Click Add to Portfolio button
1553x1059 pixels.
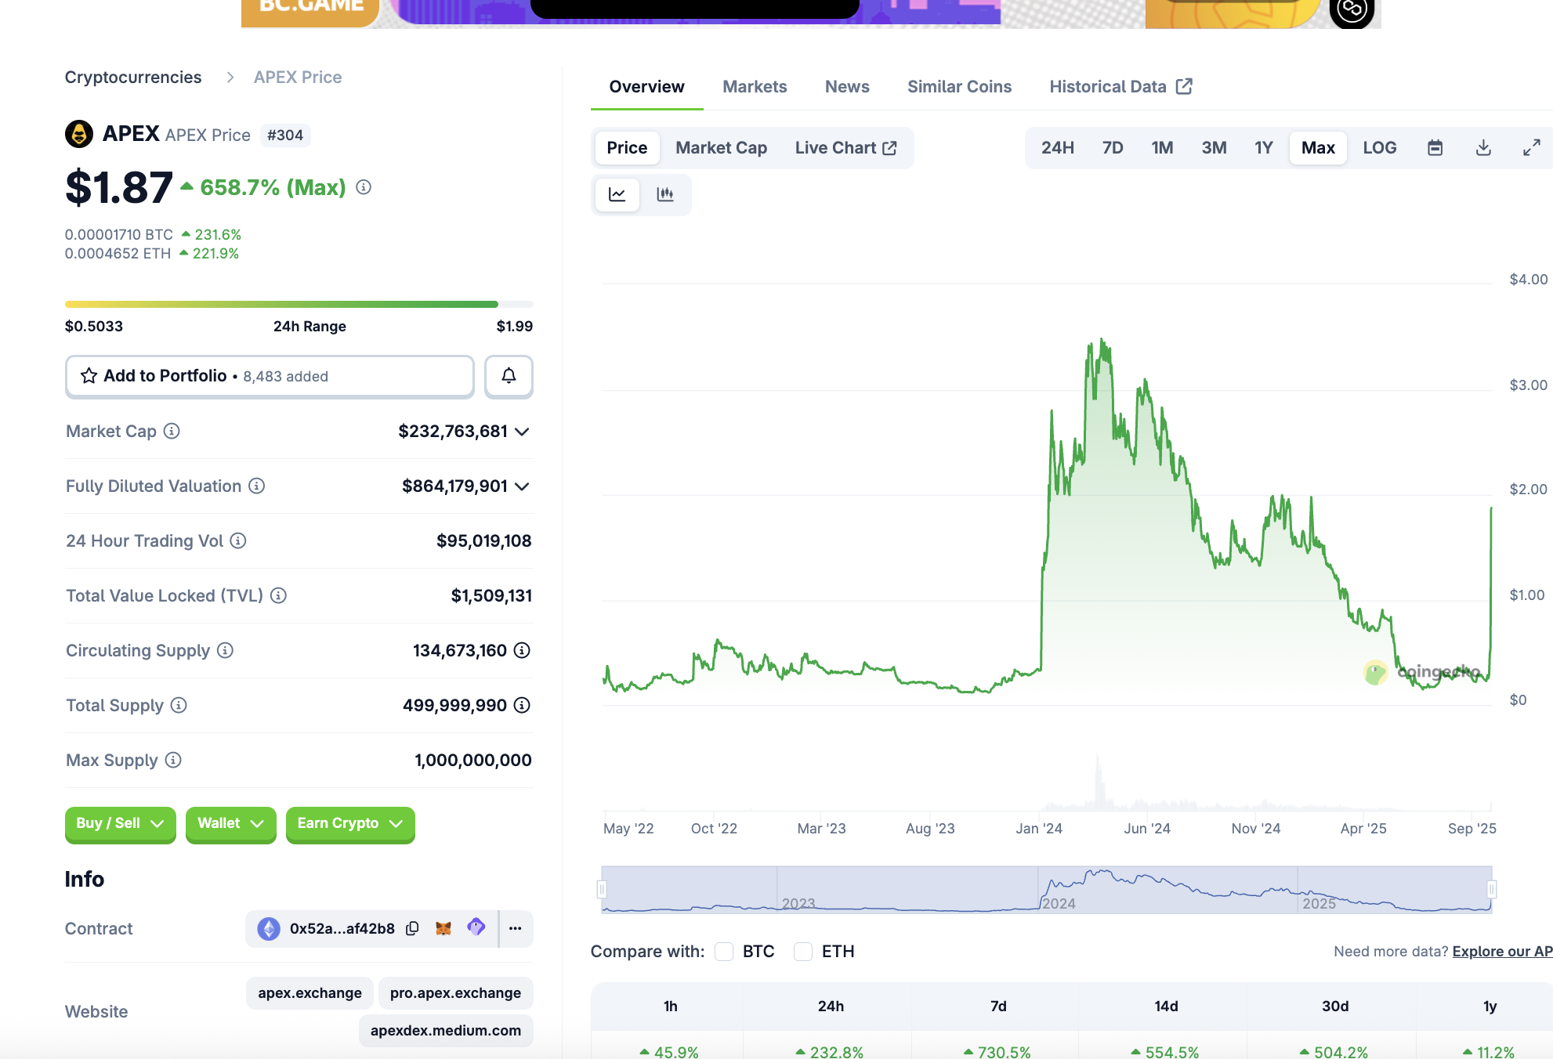(x=270, y=377)
